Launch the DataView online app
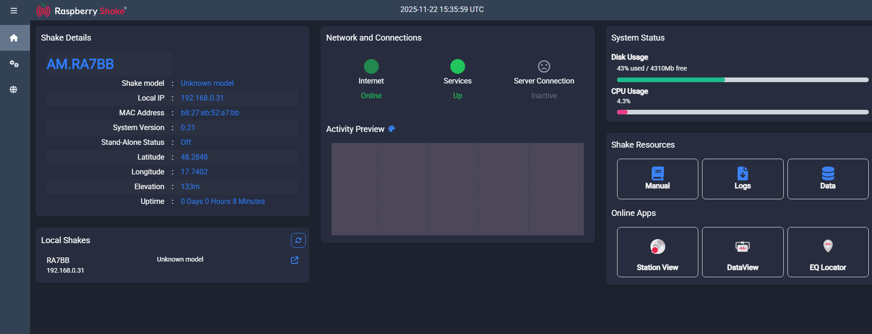The image size is (872, 334). [742, 252]
